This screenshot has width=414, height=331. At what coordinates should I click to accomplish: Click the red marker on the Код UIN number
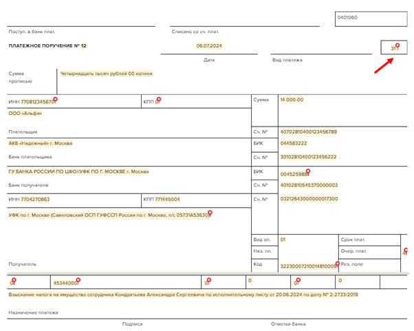click(337, 264)
